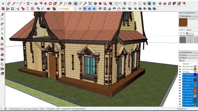Image resolution: width=198 pixels, height=111 pixels.
Task: Activate the Line pencil tool
Action: [14, 3]
